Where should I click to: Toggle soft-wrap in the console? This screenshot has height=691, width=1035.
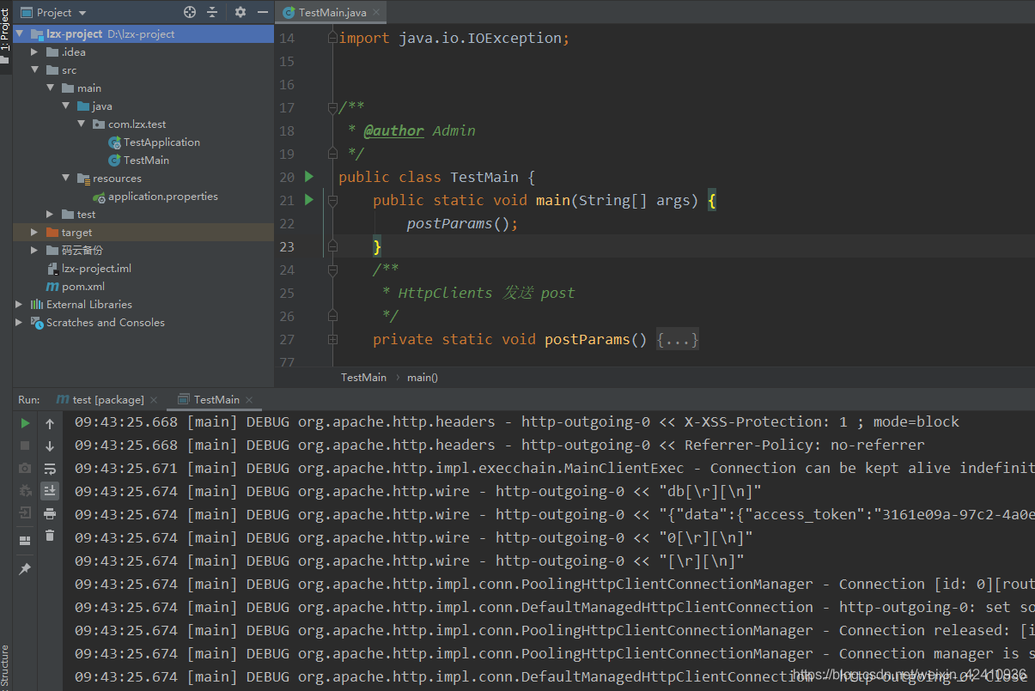(50, 468)
